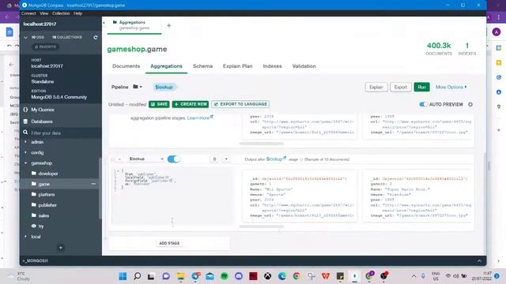Create a new database with plus button
The width and height of the screenshot is (506, 284).
click(x=60, y=248)
